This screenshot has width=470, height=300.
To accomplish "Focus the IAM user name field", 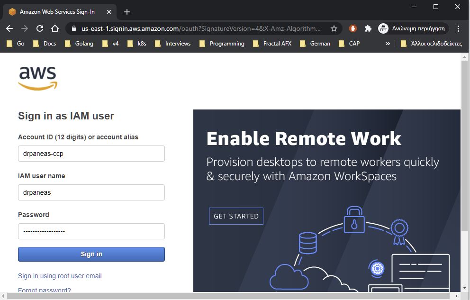I will (91, 192).
